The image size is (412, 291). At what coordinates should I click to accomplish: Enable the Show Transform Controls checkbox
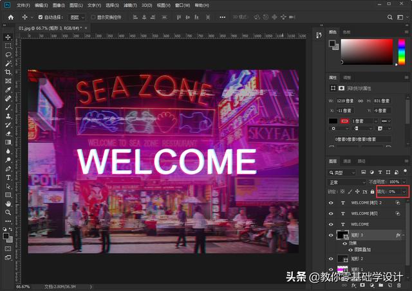click(x=93, y=17)
